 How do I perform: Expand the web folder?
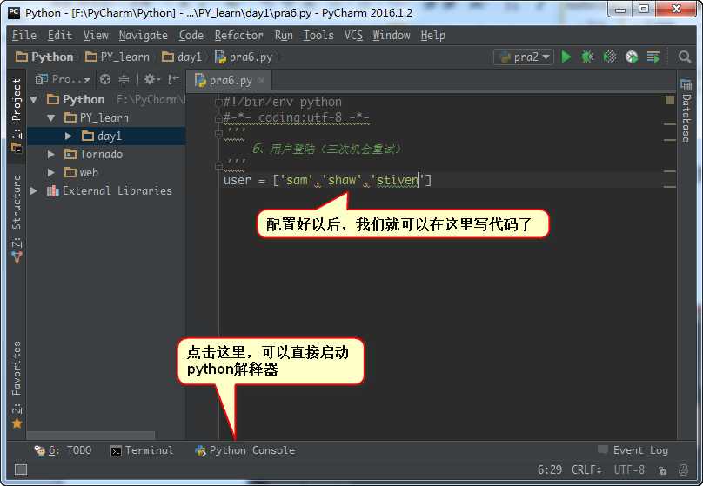(51, 173)
